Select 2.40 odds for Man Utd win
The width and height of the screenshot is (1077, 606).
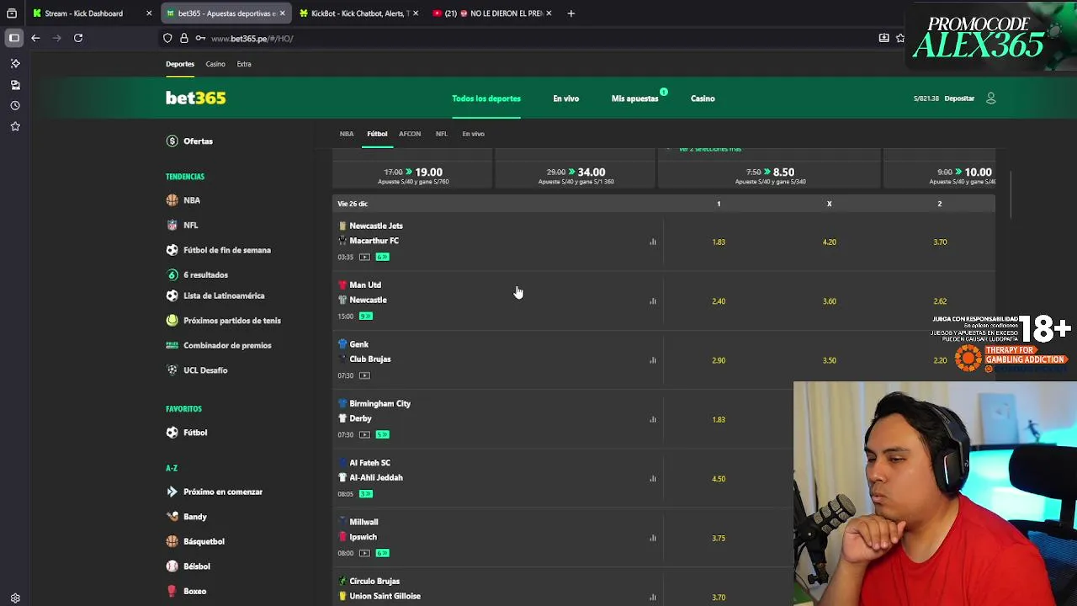pos(719,301)
